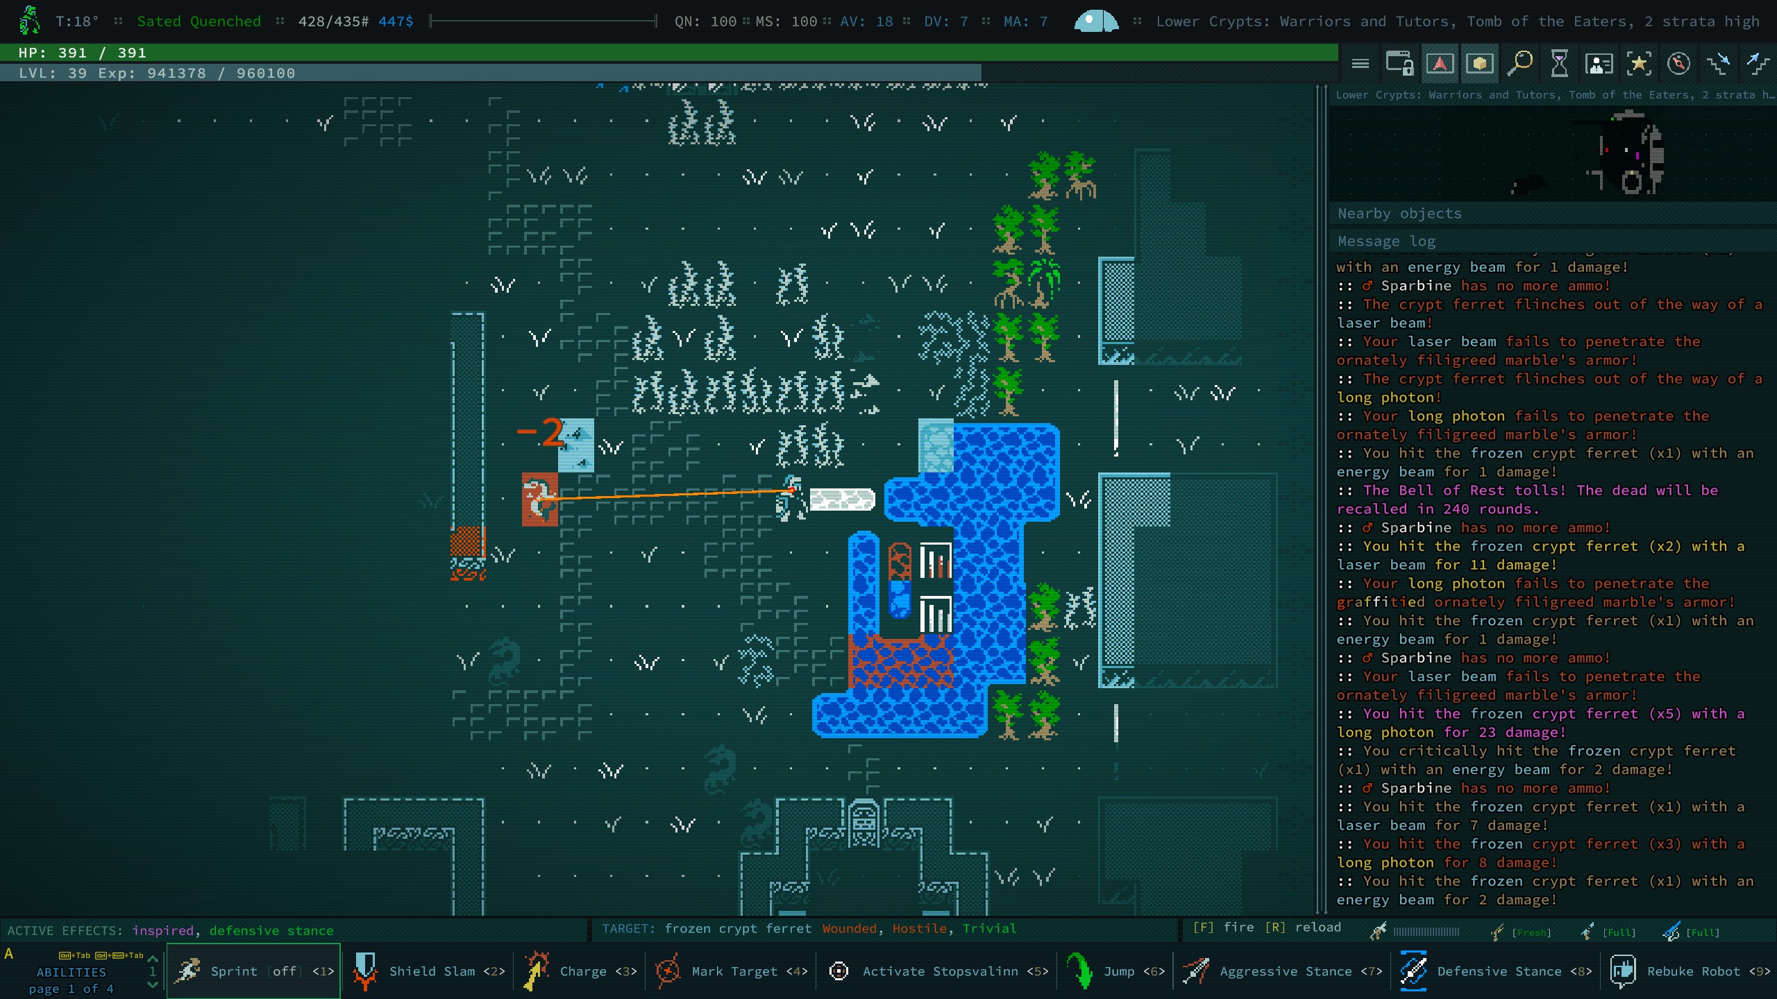
Task: Drag the HP progress bar slider
Action: point(1325,53)
